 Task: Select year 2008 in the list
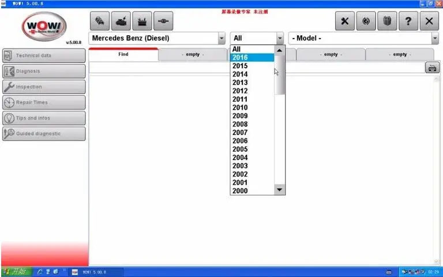pos(252,124)
